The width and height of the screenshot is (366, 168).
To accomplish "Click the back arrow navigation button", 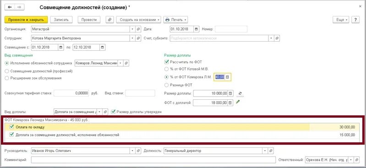I will point(10,7).
